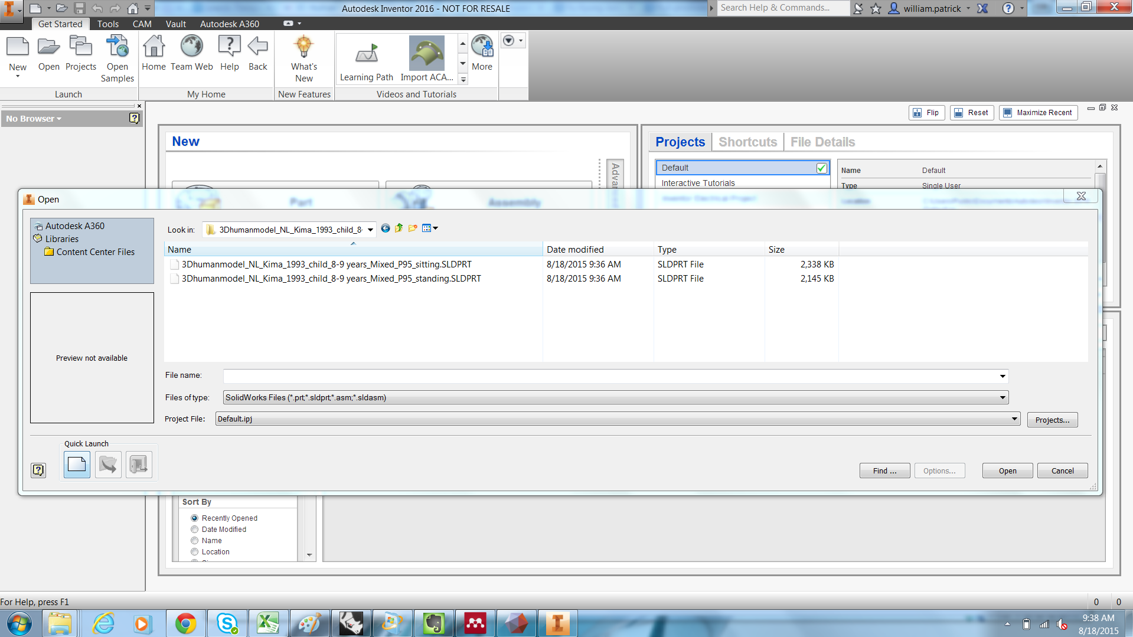
Task: Open william.patrick account dropdown
Action: coord(968,8)
